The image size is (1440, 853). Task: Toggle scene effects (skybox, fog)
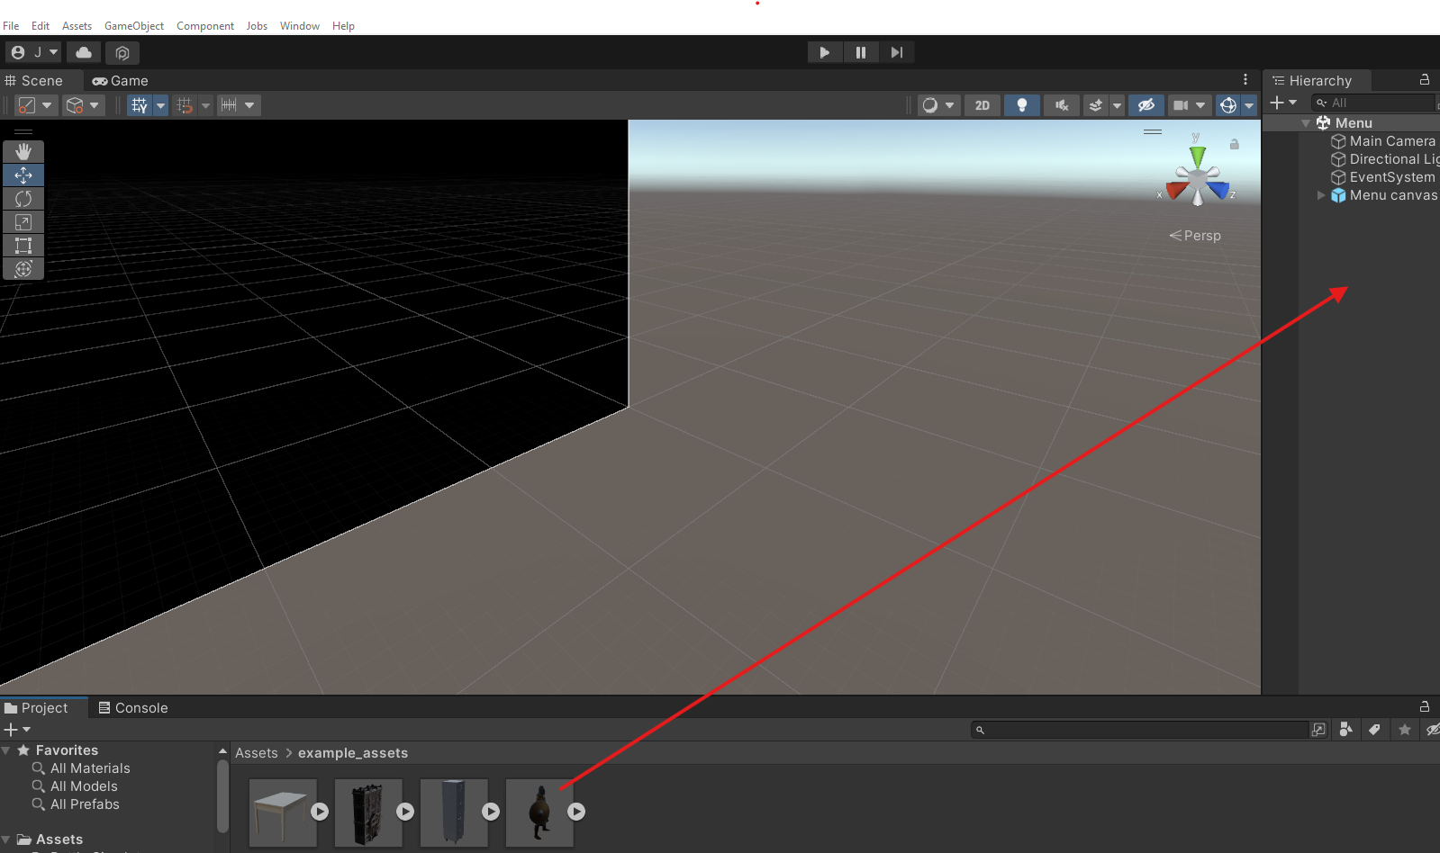coord(1096,105)
